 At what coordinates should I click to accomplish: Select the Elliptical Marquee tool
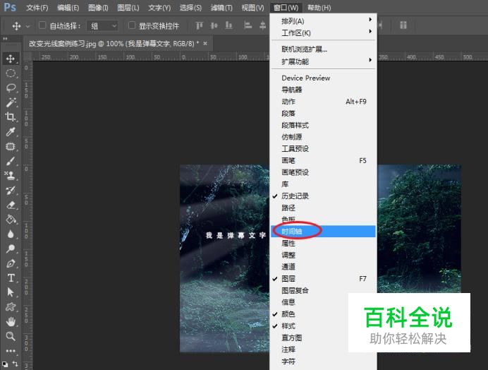tap(11, 73)
